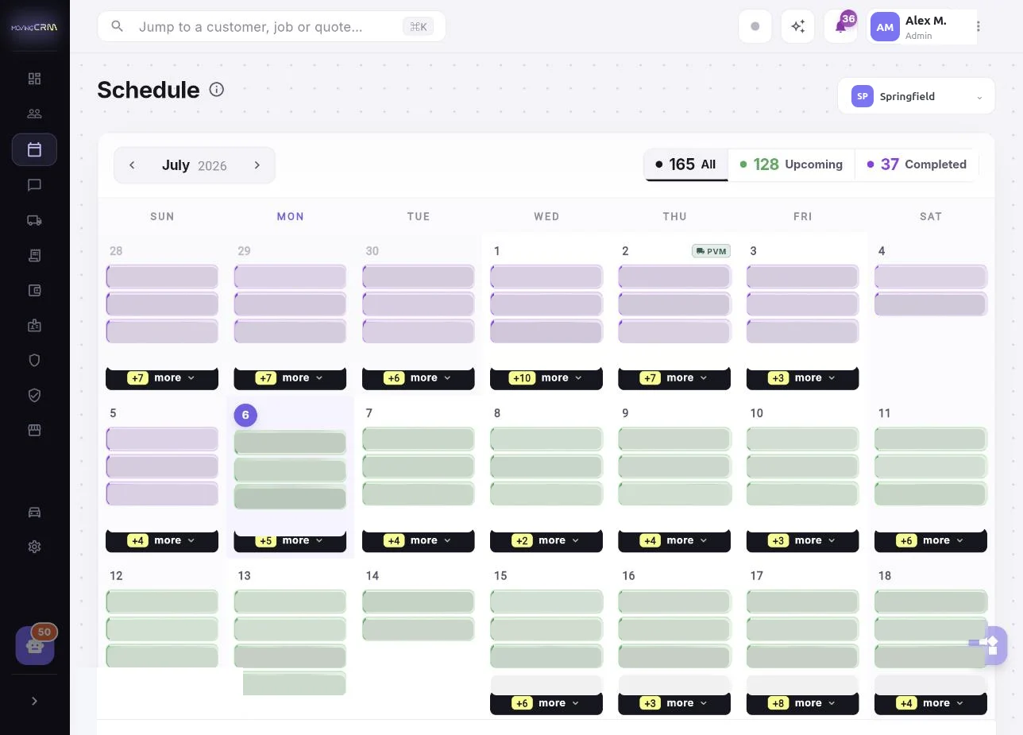Expand +3 more jobs on Friday July 3
Viewport: 1023px width, 735px height.
802,378
